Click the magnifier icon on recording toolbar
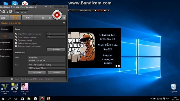This screenshot has height=101, width=180. pos(71,10)
